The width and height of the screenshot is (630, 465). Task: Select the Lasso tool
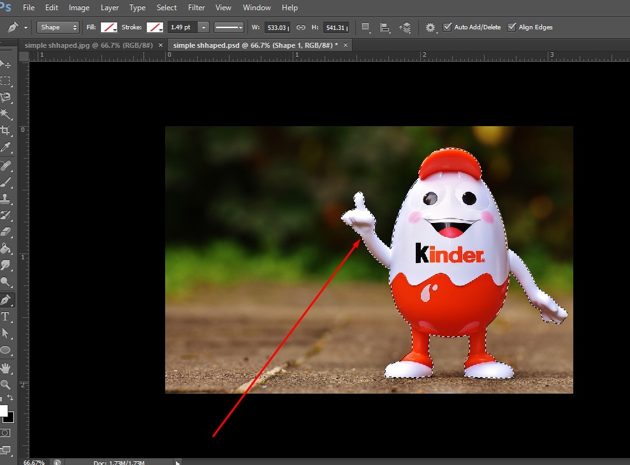click(x=6, y=97)
